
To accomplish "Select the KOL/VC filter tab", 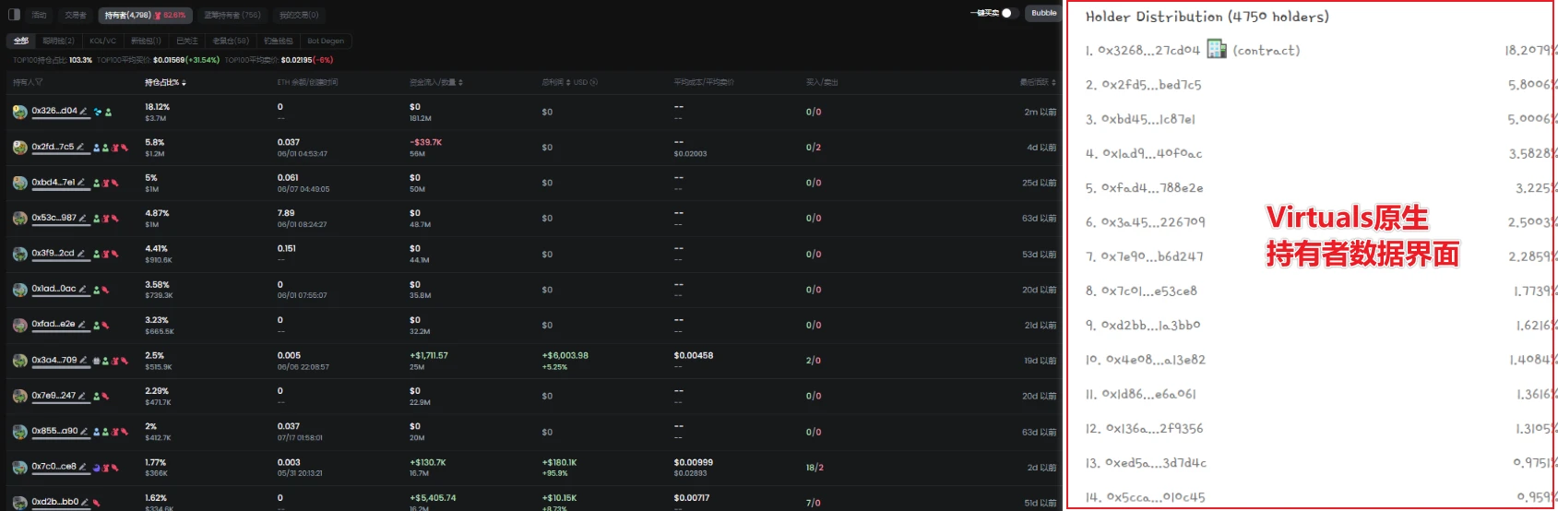I will (x=102, y=42).
